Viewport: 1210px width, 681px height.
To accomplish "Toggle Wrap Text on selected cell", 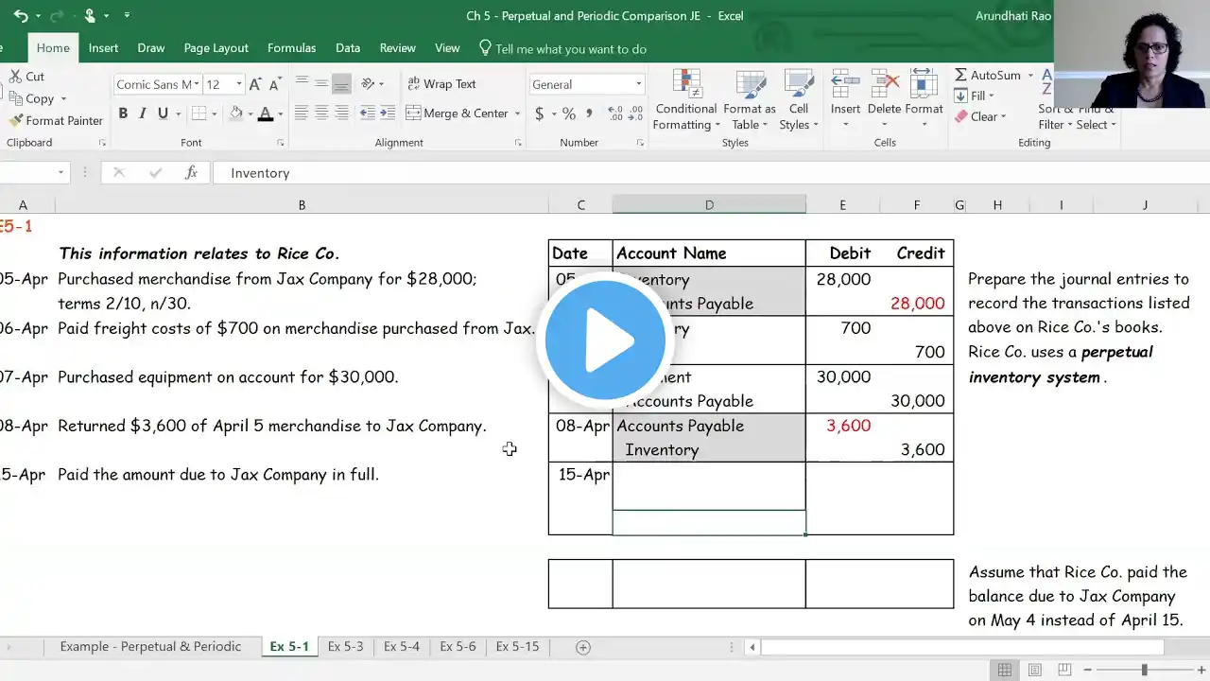I will coord(441,84).
